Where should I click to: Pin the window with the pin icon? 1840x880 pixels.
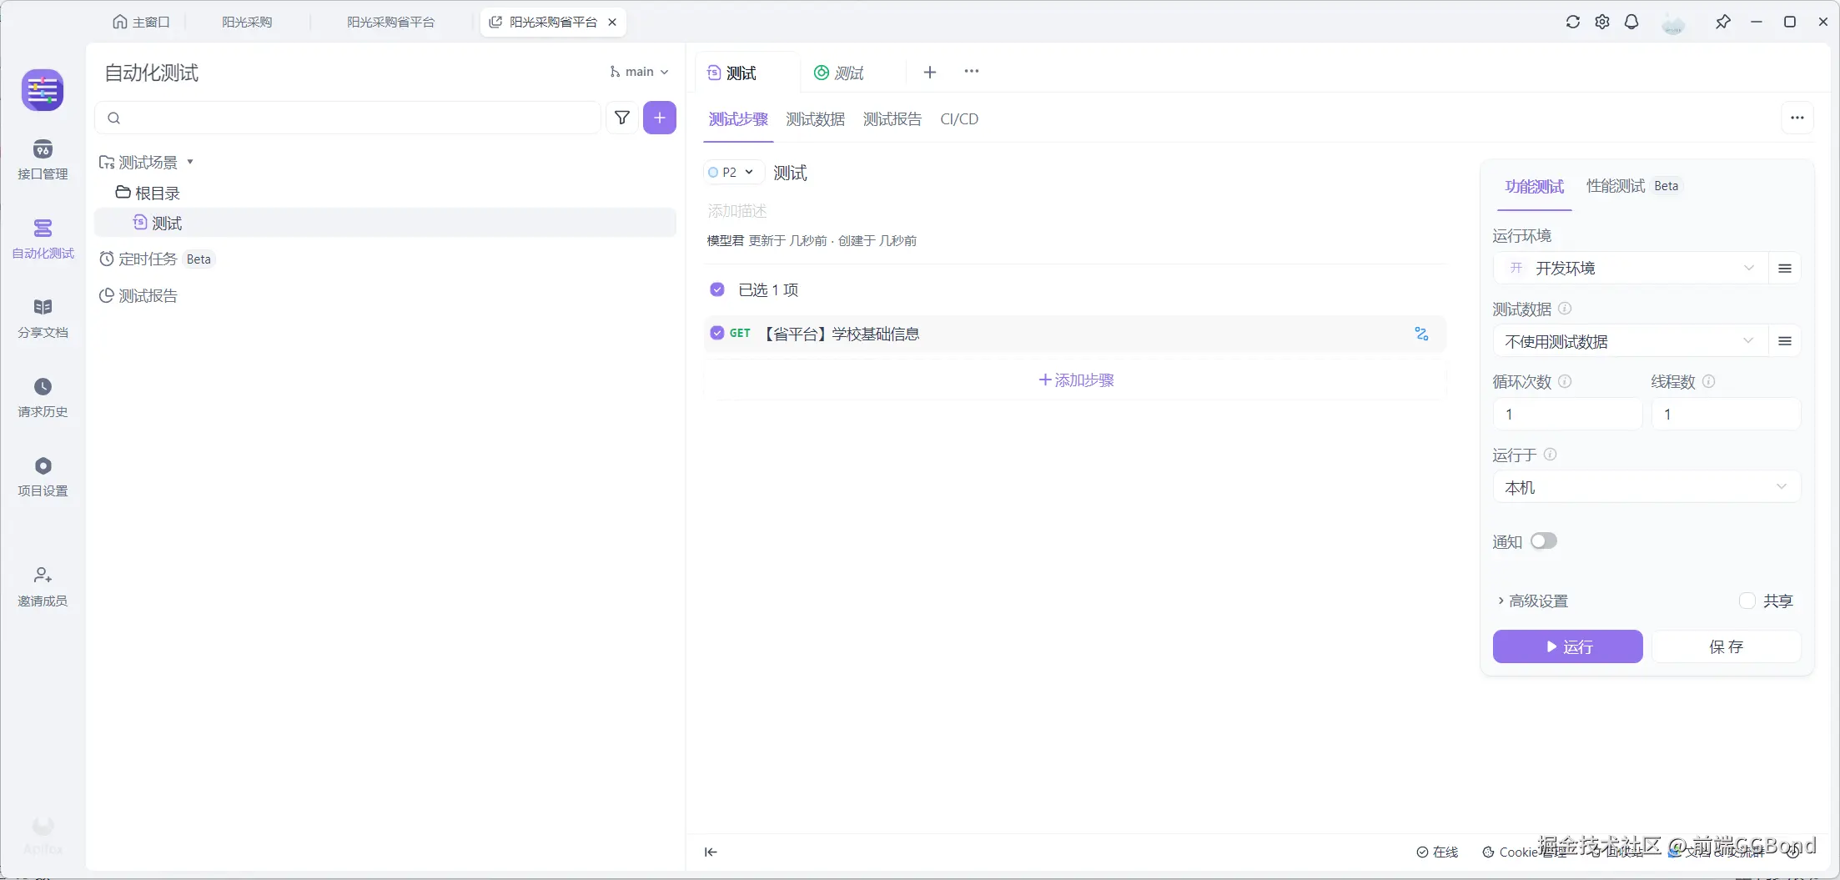[1723, 22]
